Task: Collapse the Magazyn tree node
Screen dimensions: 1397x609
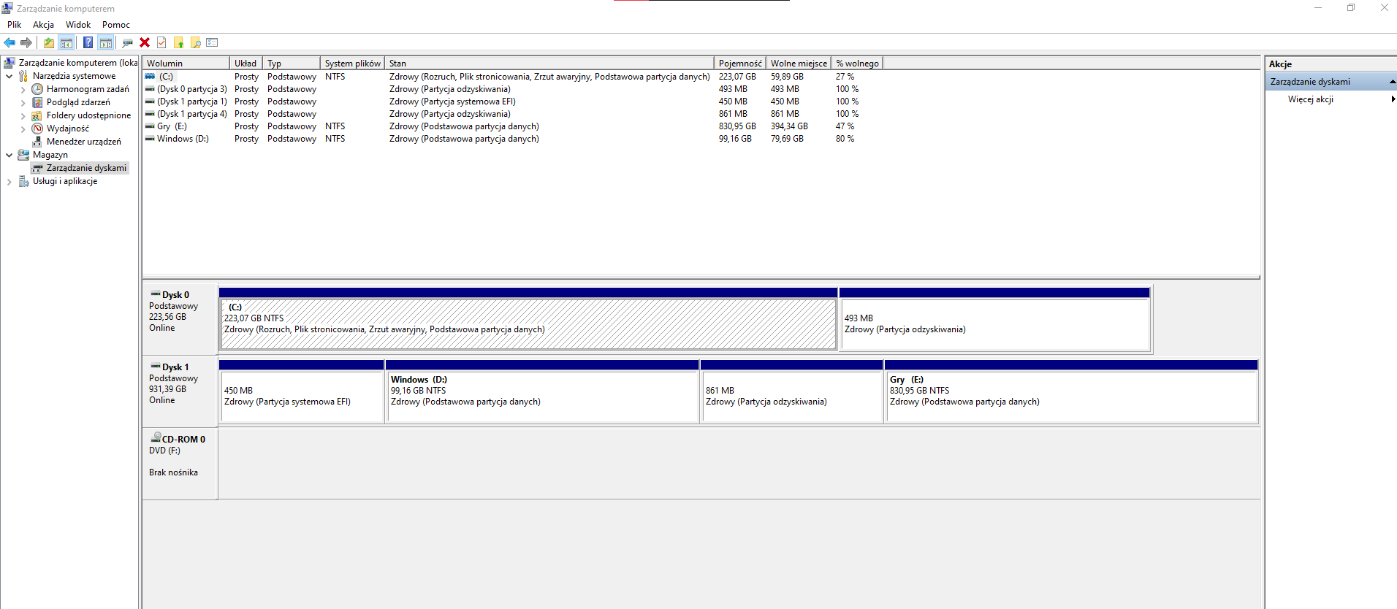Action: 9,155
